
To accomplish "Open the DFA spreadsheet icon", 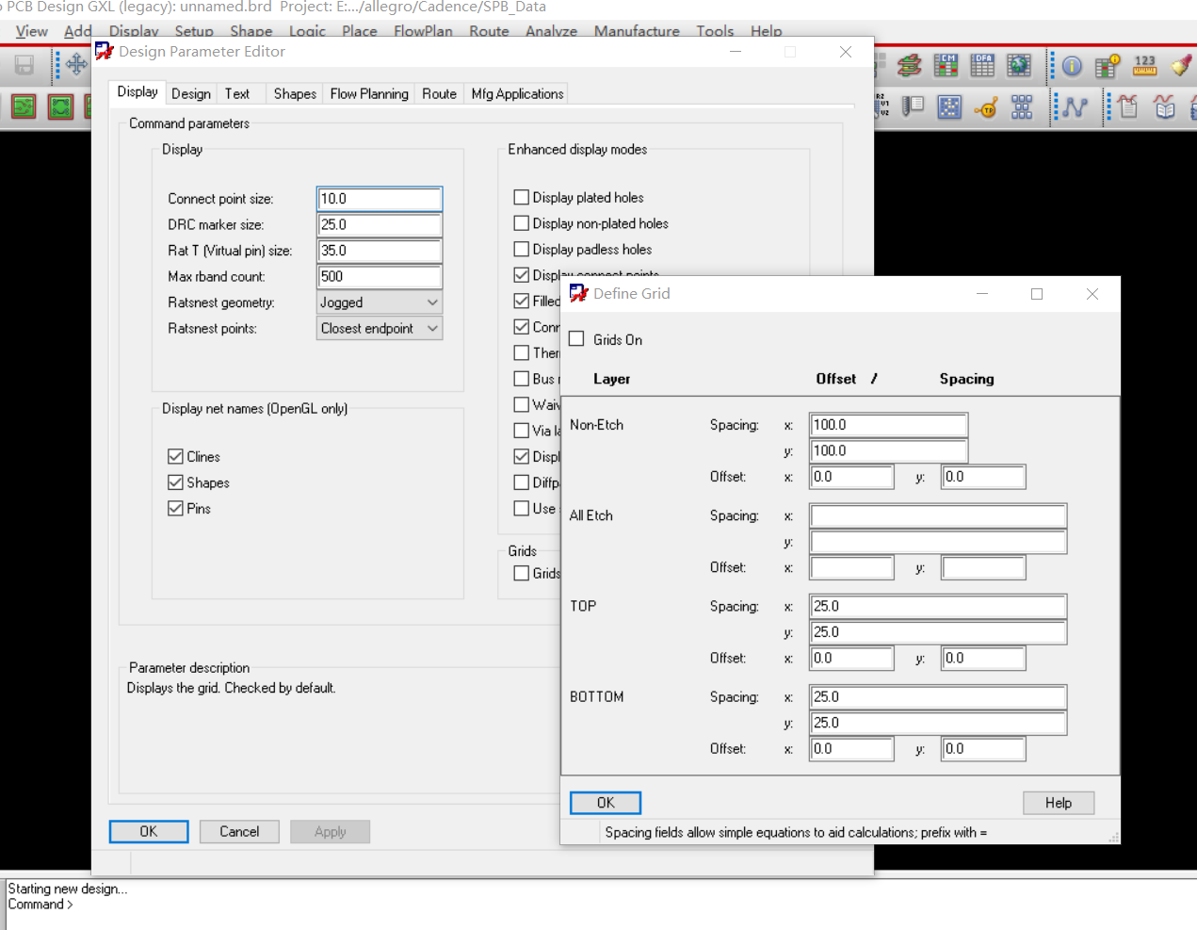I will coord(982,65).
